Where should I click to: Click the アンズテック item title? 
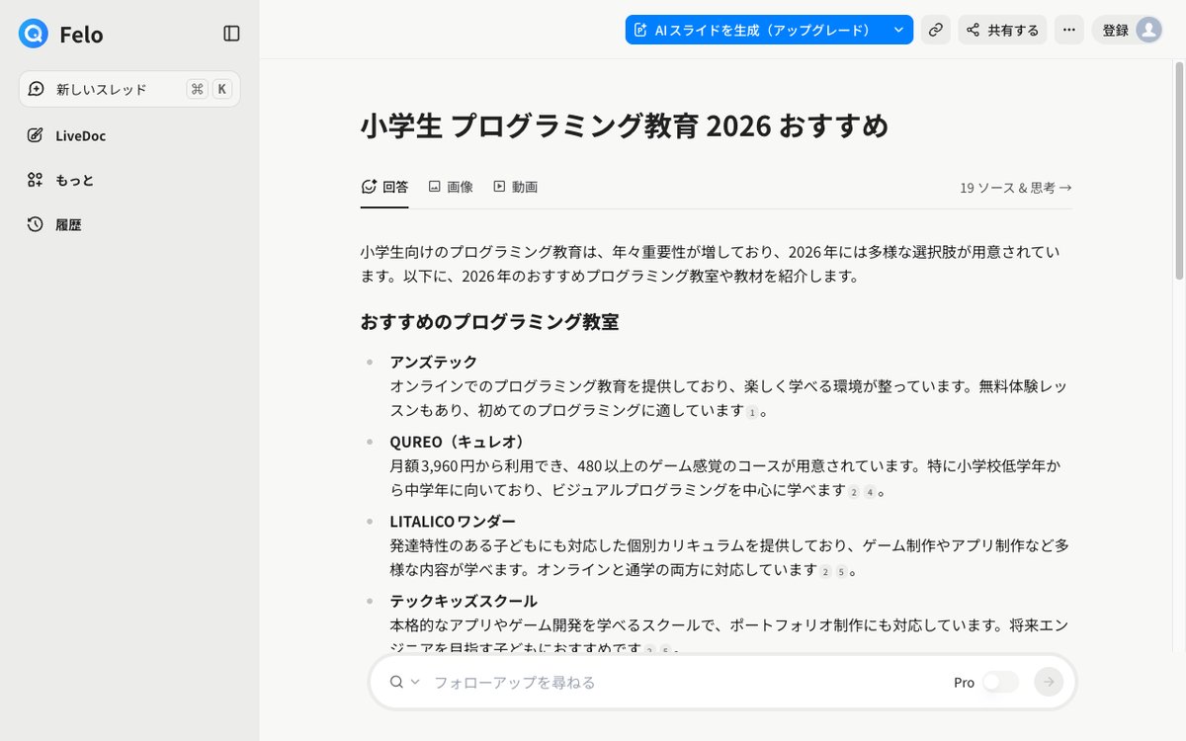[x=434, y=362]
